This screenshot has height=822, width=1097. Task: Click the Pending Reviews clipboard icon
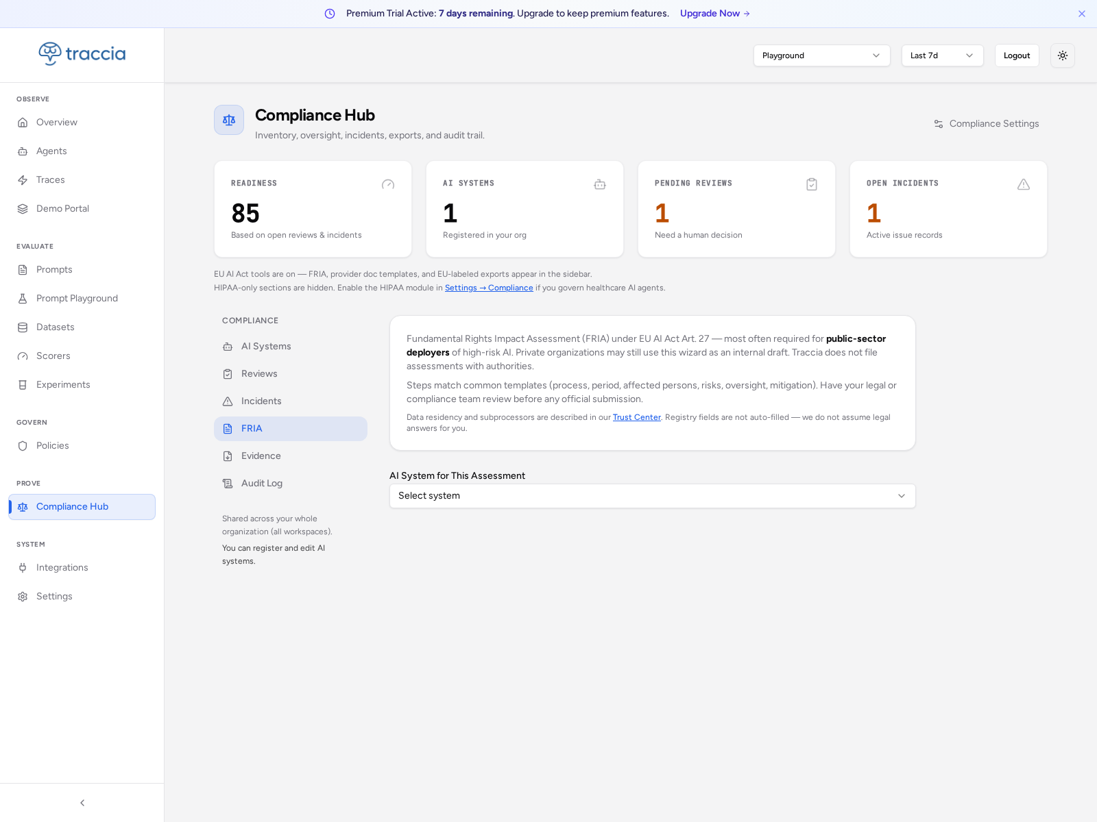pyautogui.click(x=812, y=184)
